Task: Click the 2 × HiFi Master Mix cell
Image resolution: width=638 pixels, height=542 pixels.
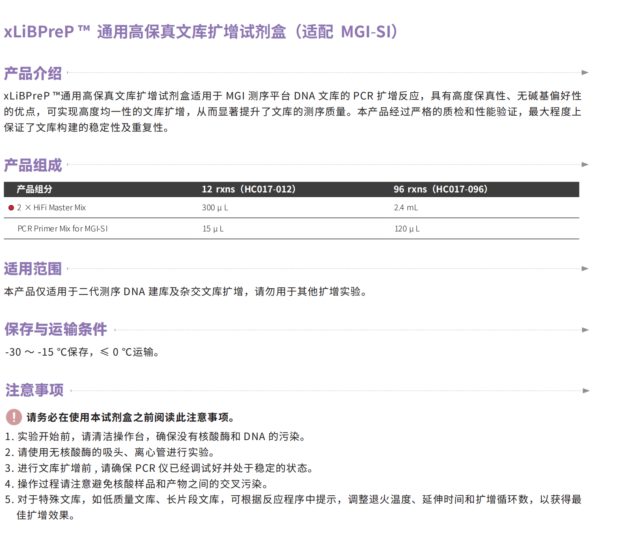Action: (51, 207)
